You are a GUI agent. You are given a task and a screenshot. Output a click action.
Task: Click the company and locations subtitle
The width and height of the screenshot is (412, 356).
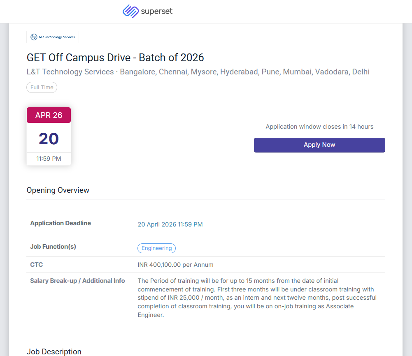[x=198, y=72]
